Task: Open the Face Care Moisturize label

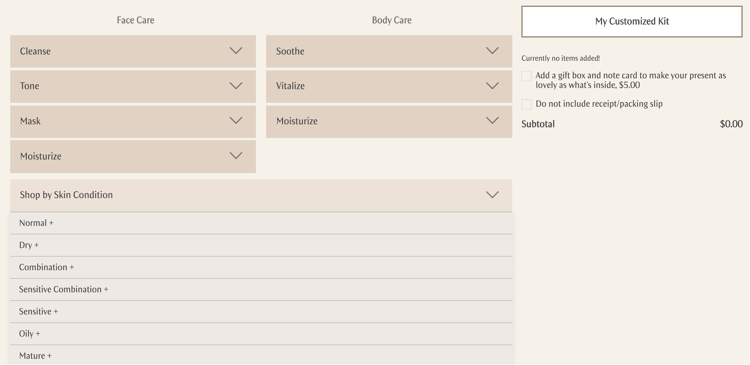Action: (x=41, y=156)
